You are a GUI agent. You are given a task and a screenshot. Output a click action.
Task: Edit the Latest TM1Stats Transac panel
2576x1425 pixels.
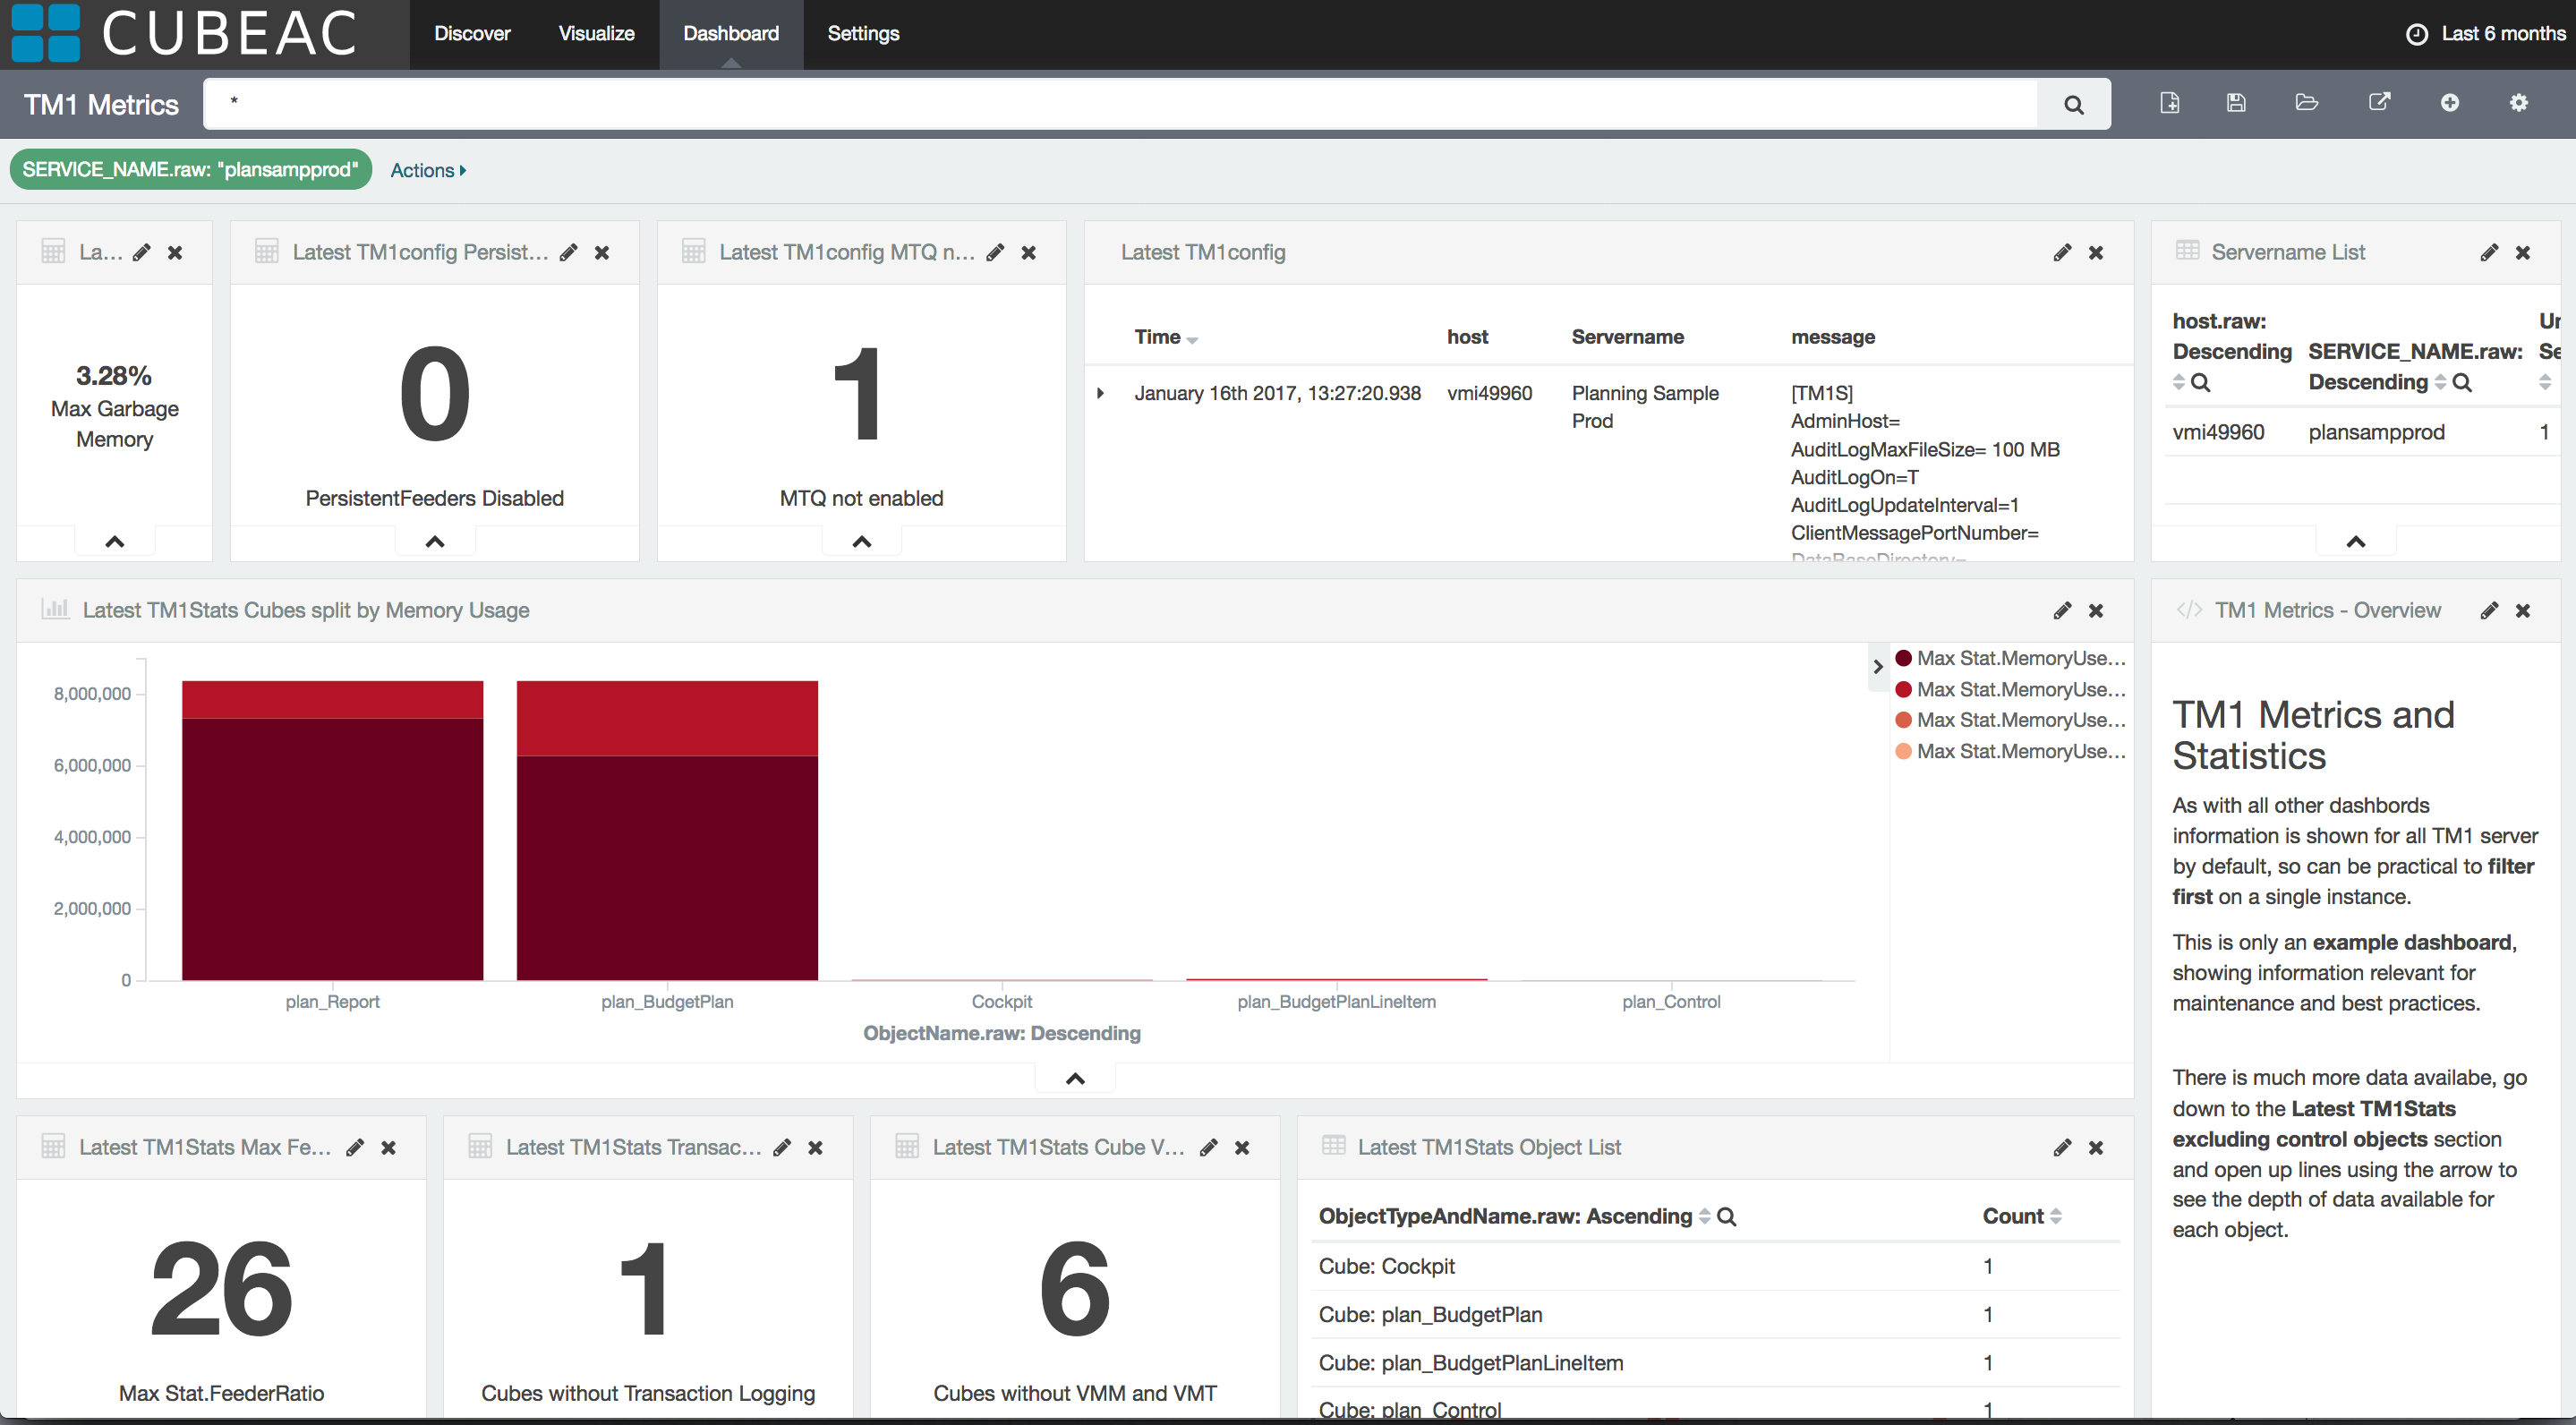(x=782, y=1148)
